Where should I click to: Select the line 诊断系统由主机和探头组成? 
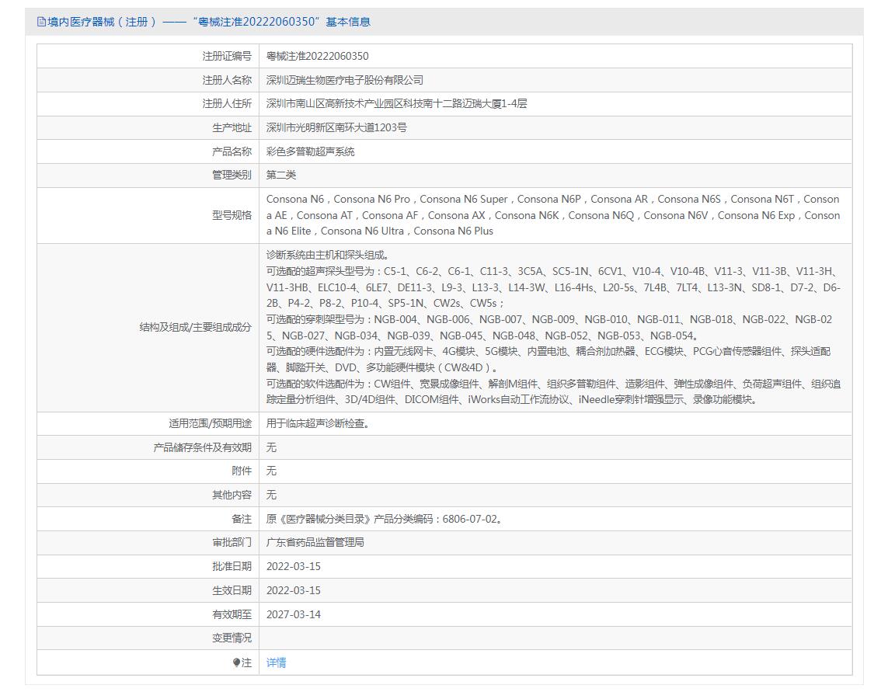(x=327, y=256)
